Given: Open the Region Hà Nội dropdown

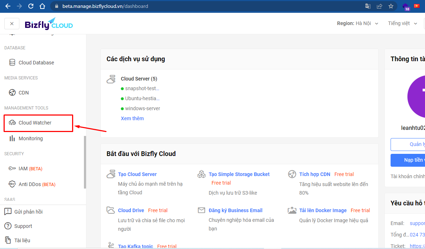Looking at the screenshot, I should tap(358, 24).
